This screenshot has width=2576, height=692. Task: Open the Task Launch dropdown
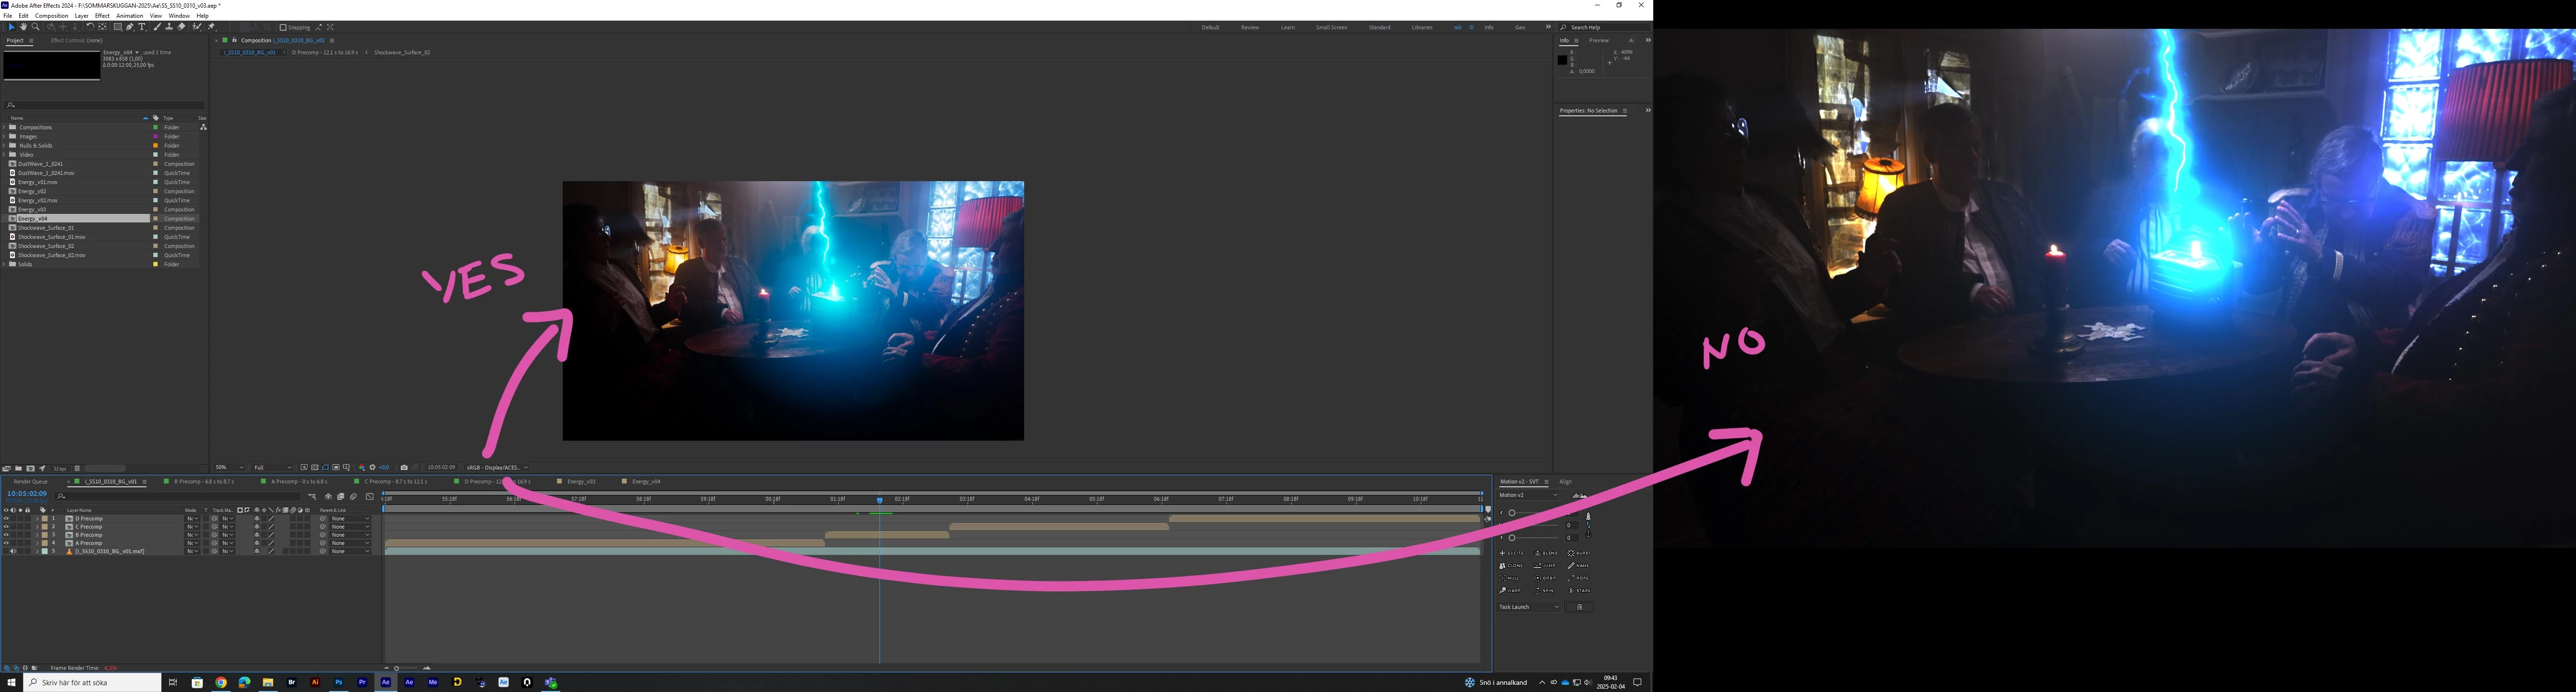pos(1528,607)
